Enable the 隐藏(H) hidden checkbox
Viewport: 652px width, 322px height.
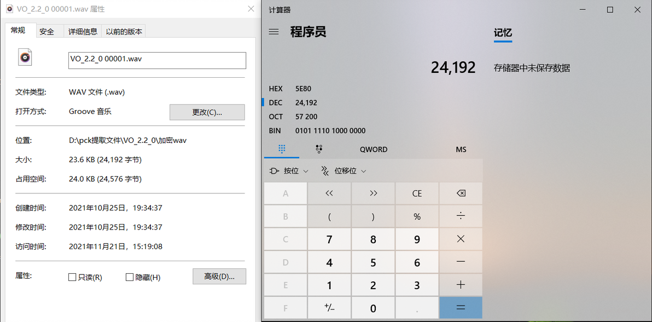129,277
